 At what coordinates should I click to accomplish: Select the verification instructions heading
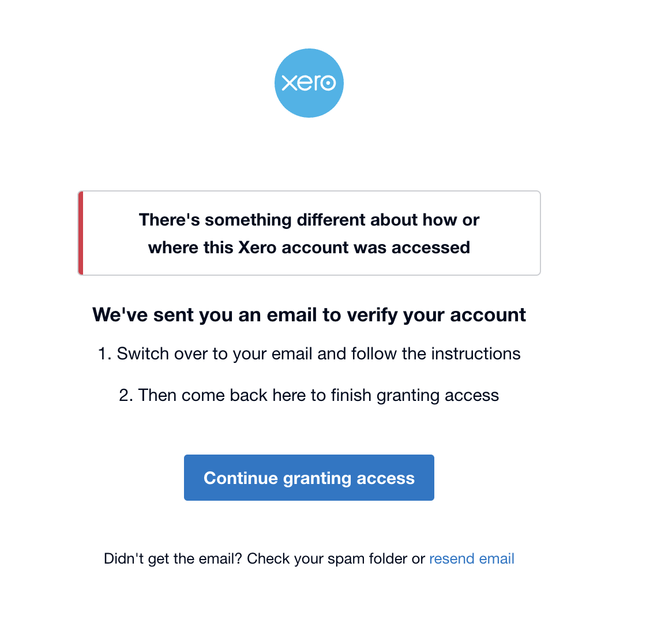coord(309,314)
